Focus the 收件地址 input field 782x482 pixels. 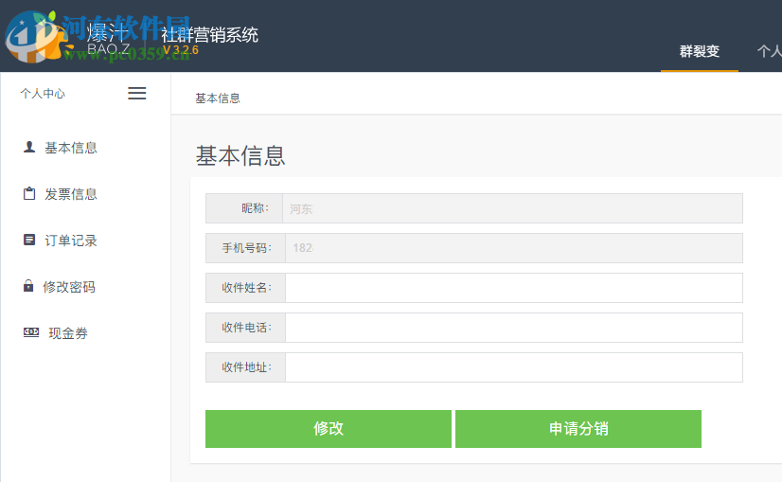tap(514, 367)
